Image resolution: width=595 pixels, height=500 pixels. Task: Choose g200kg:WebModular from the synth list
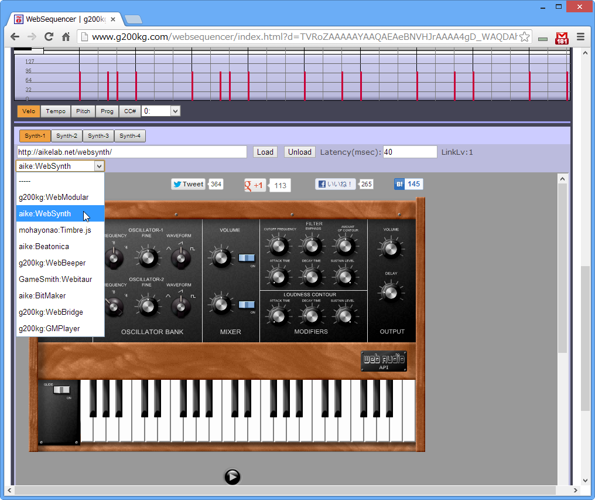pos(60,197)
